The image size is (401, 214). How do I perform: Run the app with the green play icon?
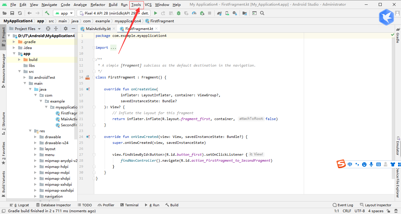tap(155, 13)
